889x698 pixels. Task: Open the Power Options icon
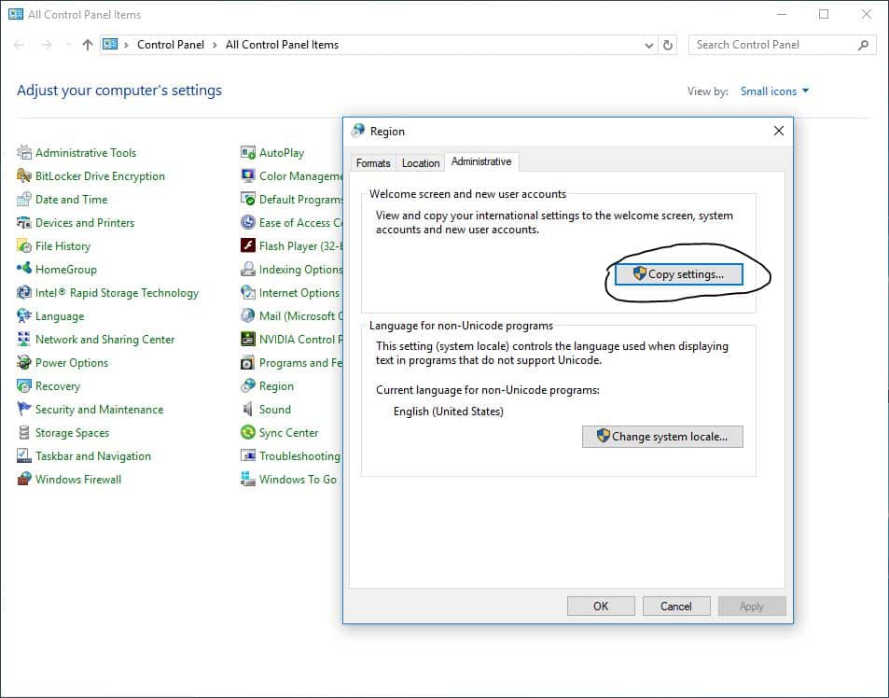point(24,362)
